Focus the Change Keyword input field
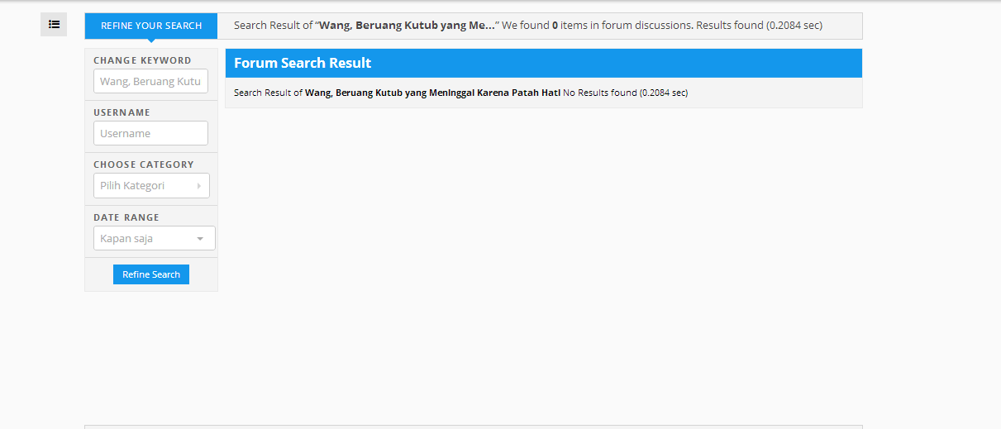 point(150,81)
